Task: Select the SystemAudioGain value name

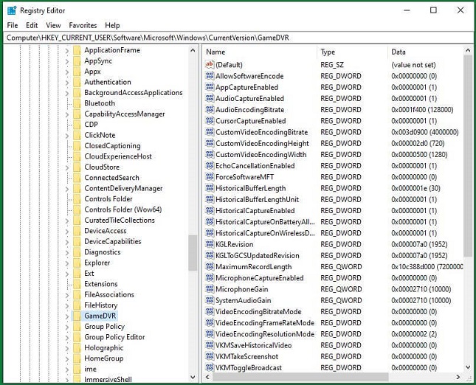Action: 243,300
